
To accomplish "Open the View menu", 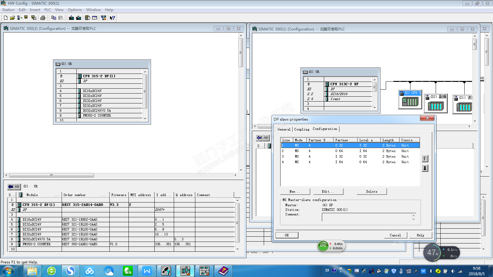I will (x=59, y=10).
